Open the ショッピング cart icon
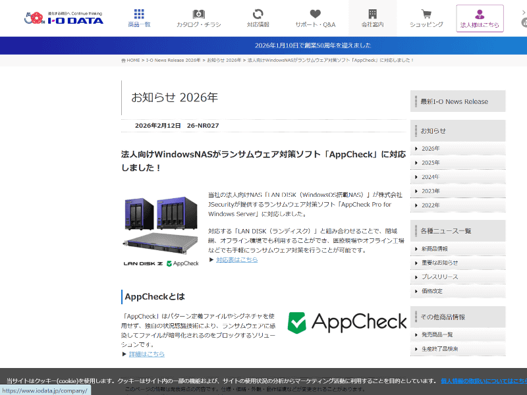 tap(426, 14)
